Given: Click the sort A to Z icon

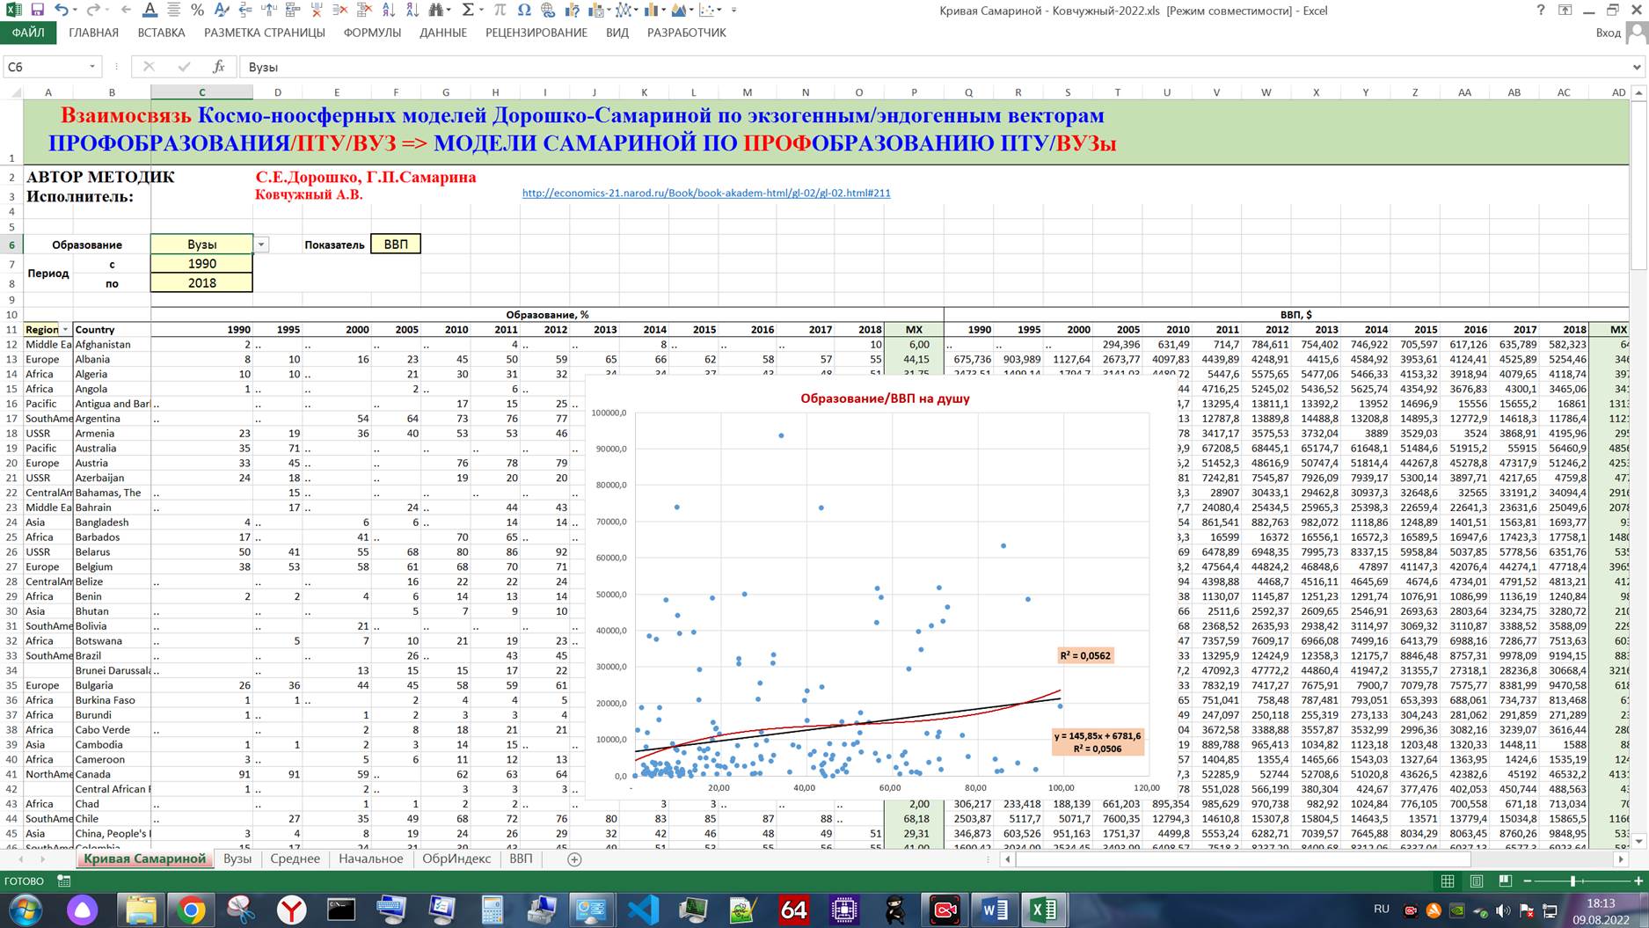Looking at the screenshot, I should click(x=388, y=11).
